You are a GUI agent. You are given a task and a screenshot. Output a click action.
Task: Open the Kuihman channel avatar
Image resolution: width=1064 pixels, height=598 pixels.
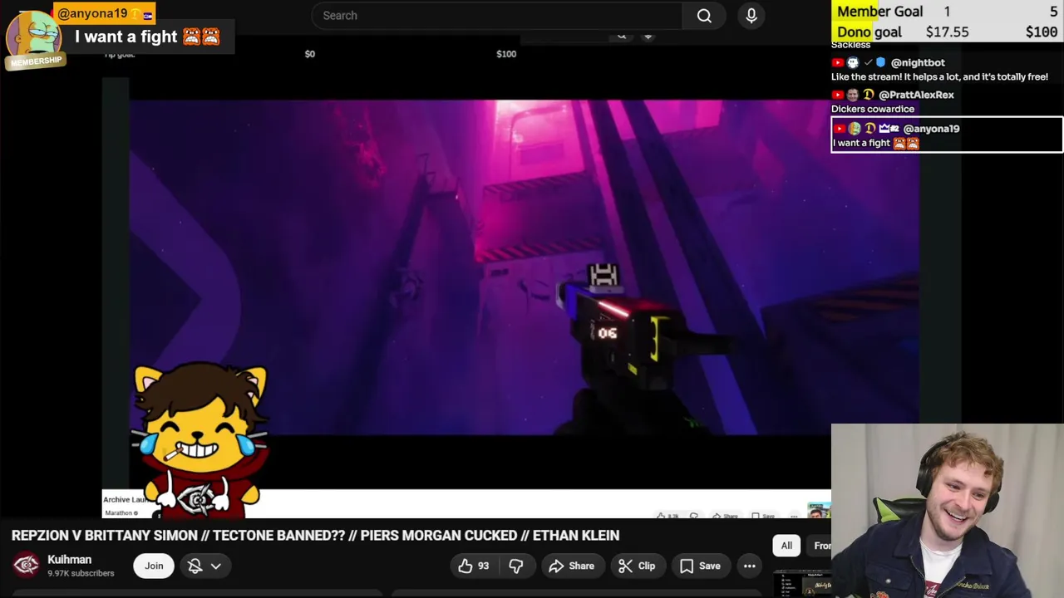(x=26, y=566)
